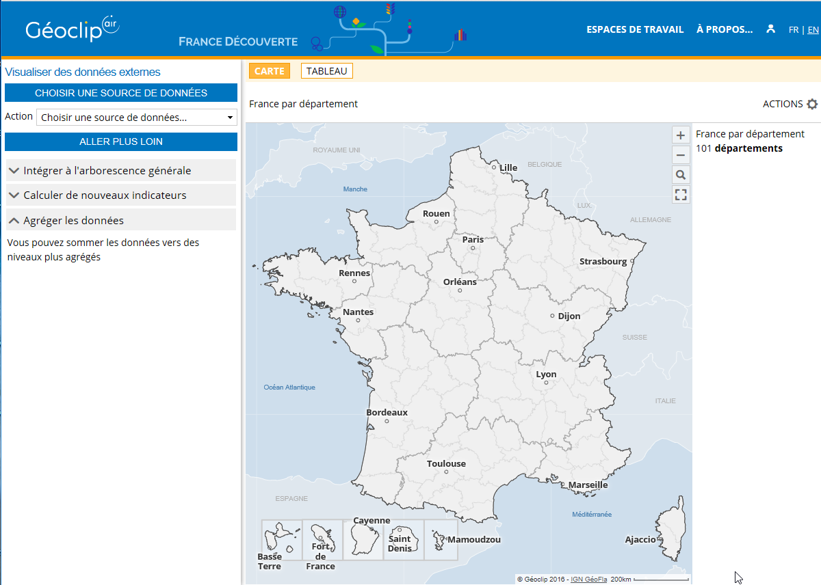The image size is (821, 585).
Task: Open the Guadeloupe Basse-Terre inset map
Action: [282, 540]
